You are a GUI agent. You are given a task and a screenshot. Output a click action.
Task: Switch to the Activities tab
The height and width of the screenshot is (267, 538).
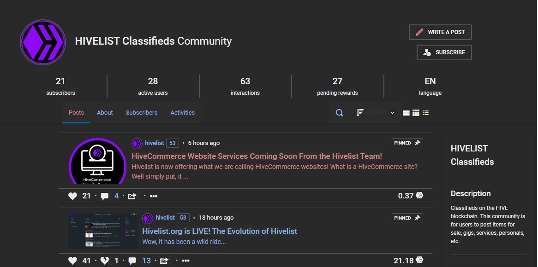[x=183, y=113]
